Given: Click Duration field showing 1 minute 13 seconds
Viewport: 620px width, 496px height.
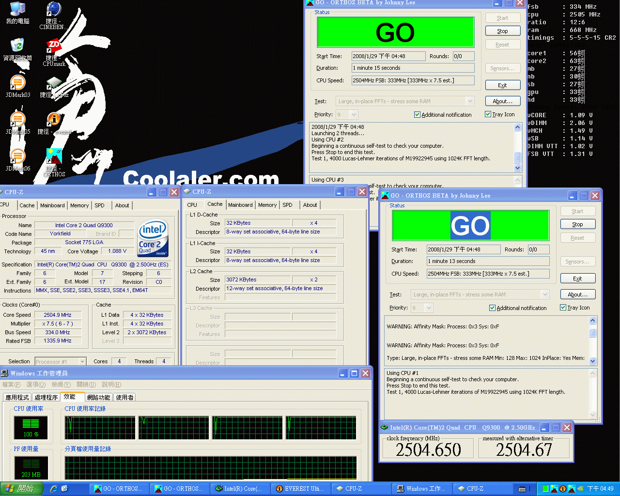Looking at the screenshot, I should coord(488,261).
